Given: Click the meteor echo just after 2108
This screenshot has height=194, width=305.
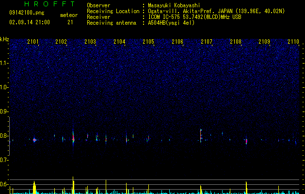Looking at the screenshot, I should coord(246,141).
